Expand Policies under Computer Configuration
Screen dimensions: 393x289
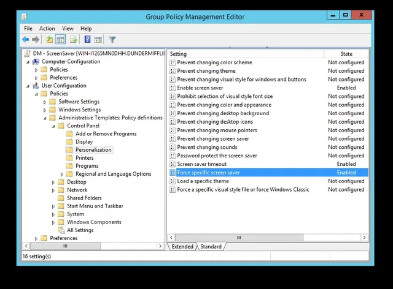pyautogui.click(x=36, y=70)
